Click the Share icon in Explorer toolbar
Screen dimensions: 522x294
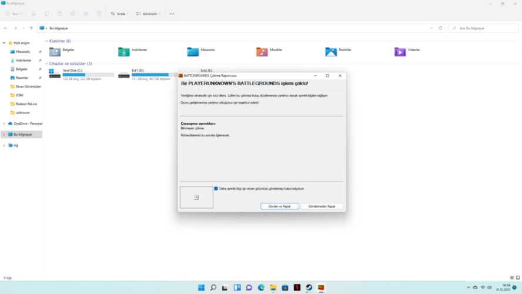click(x=86, y=14)
